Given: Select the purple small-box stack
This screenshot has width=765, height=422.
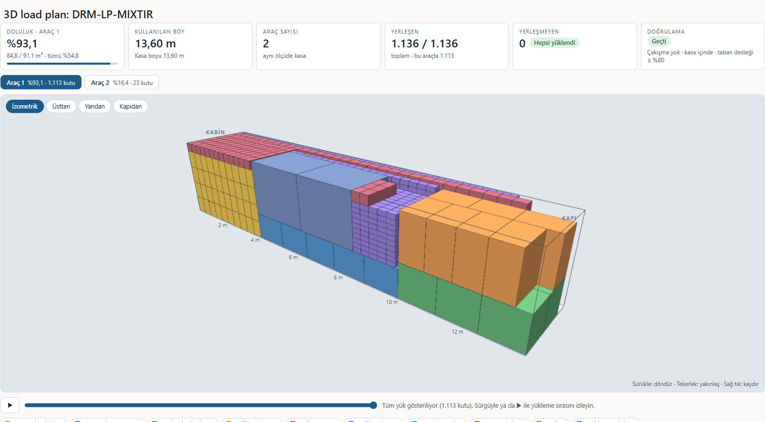Looking at the screenshot, I should click(375, 232).
